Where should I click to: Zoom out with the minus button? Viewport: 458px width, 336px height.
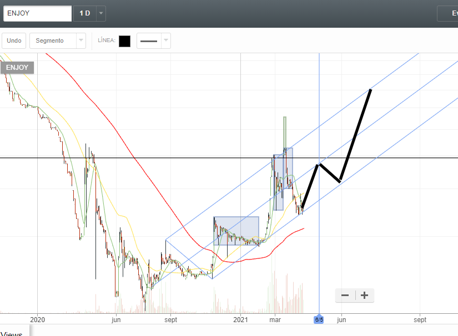pos(345,296)
